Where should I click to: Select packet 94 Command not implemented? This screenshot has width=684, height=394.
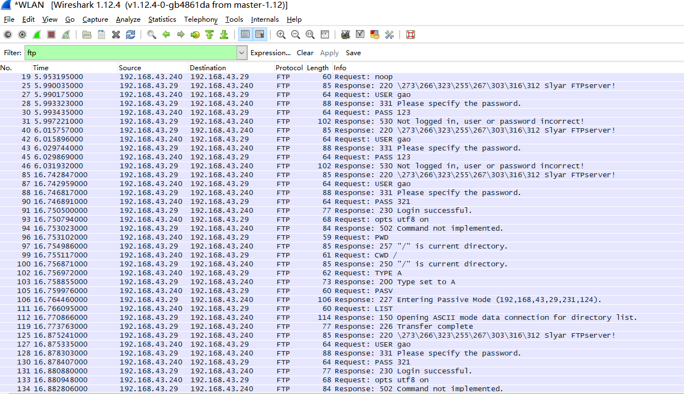342,228
